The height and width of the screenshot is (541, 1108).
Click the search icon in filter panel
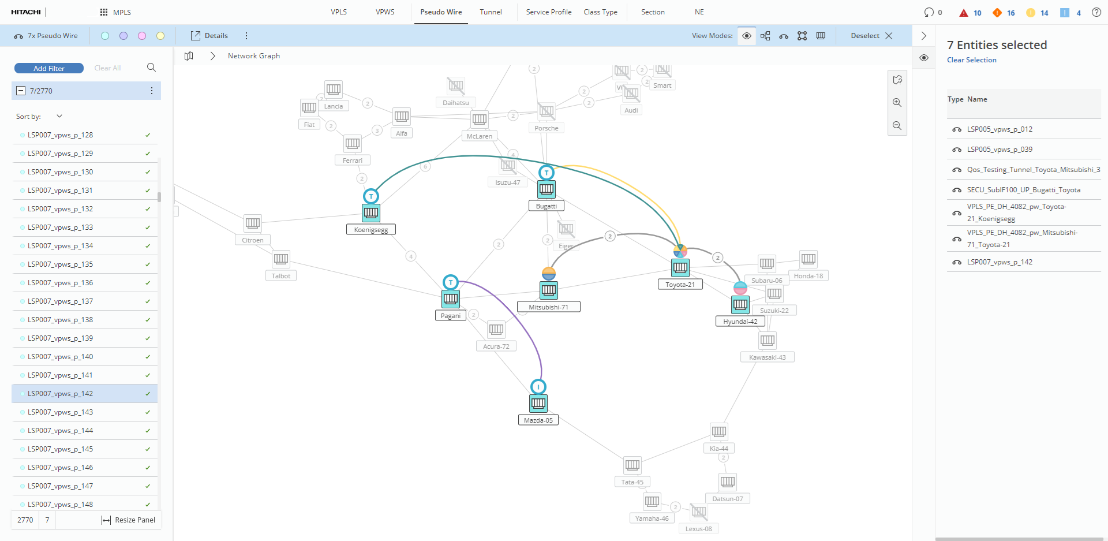point(151,68)
